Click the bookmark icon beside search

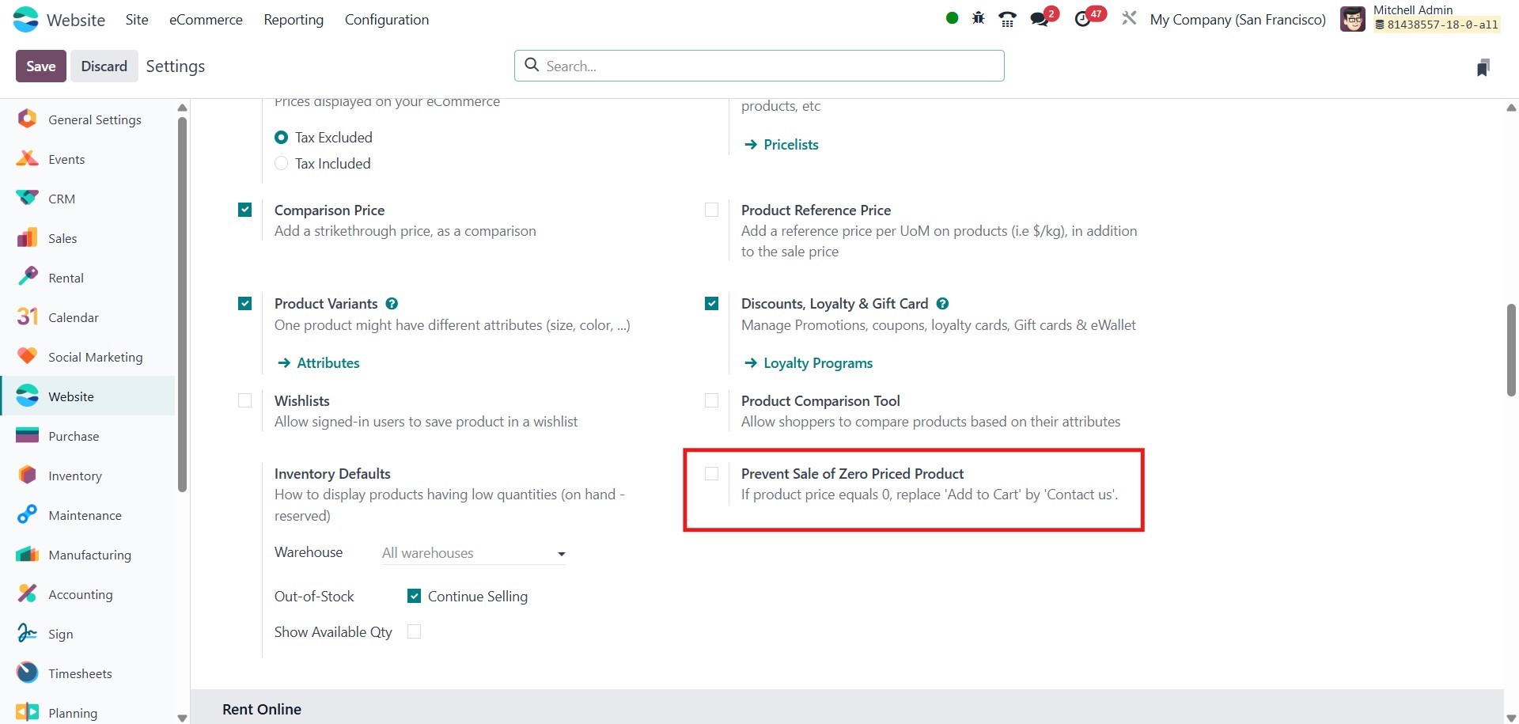pyautogui.click(x=1483, y=67)
